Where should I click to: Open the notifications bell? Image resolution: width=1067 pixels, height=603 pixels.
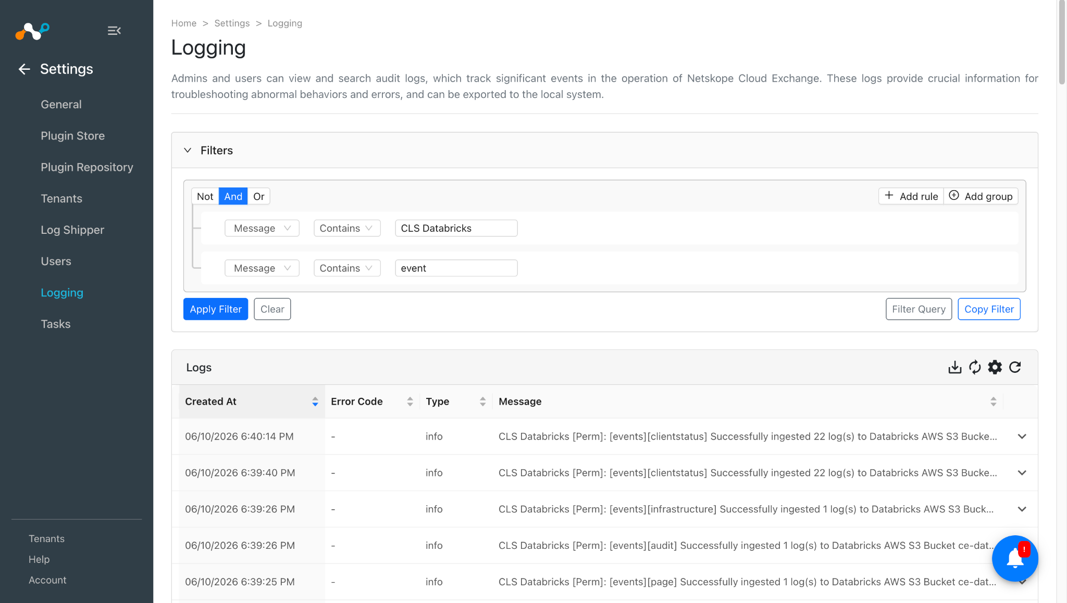(1015, 558)
